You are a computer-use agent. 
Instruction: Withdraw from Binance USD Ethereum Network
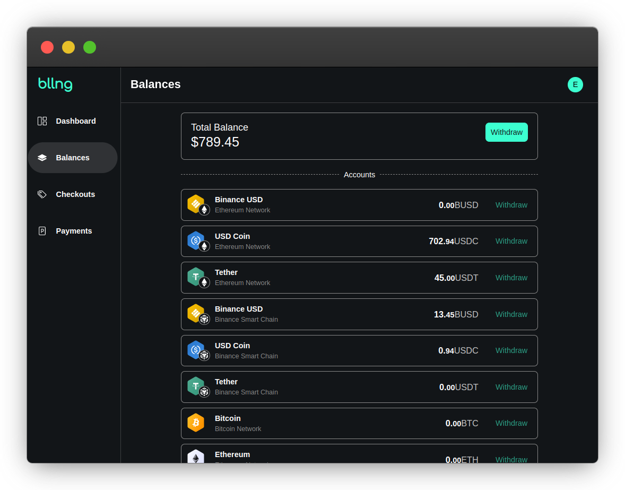point(511,205)
